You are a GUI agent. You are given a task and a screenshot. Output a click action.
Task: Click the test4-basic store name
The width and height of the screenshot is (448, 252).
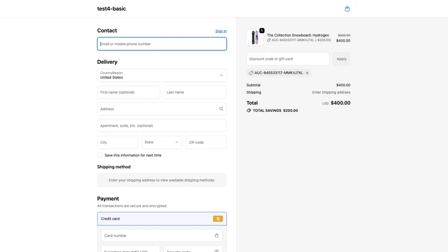pyautogui.click(x=111, y=8)
